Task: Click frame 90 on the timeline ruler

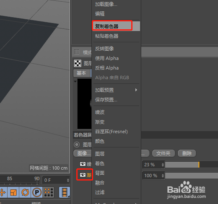Action: [x=37, y=178]
